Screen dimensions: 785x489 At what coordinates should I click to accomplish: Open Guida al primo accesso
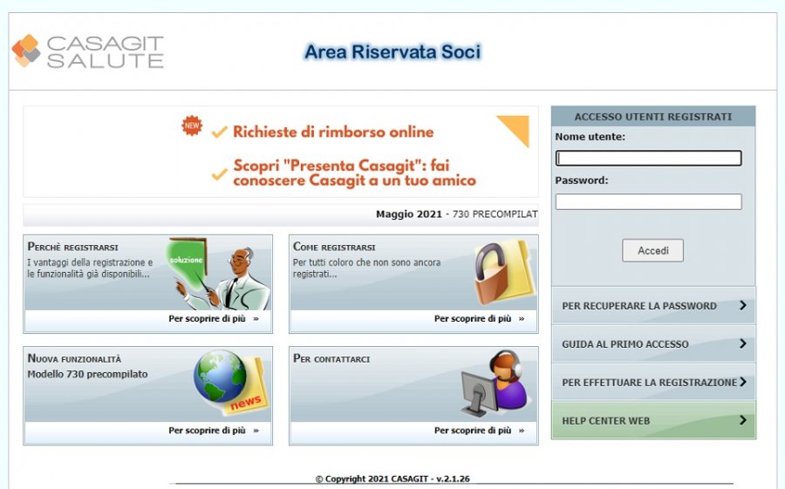(653, 343)
